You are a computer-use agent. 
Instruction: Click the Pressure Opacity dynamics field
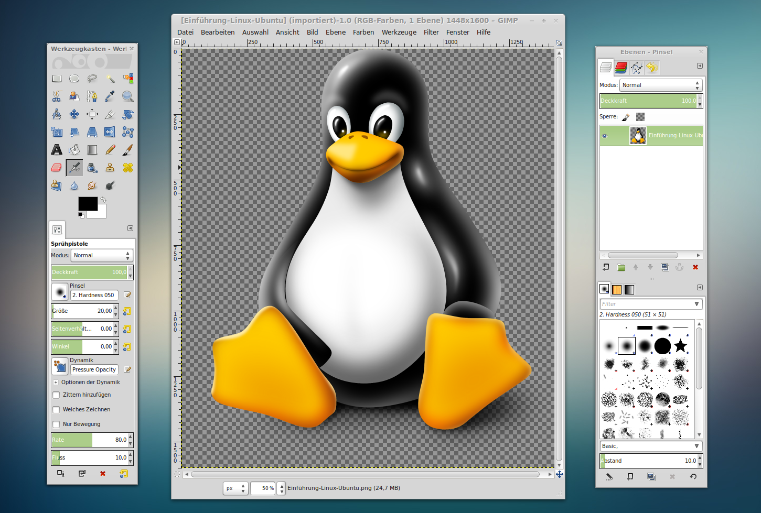[94, 369]
